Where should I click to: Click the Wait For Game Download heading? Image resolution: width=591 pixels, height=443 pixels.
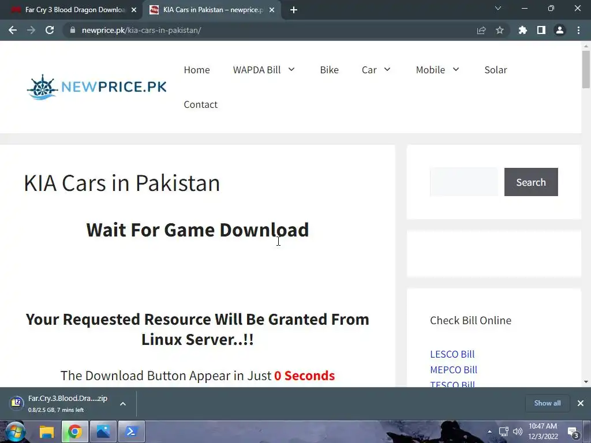pyautogui.click(x=197, y=230)
